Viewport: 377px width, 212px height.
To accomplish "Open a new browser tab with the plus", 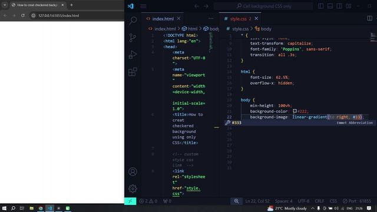I will coord(71,5).
